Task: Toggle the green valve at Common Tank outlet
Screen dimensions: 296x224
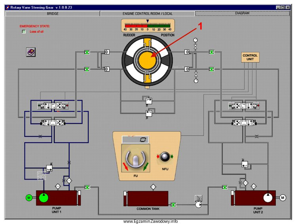Action: click(173, 205)
